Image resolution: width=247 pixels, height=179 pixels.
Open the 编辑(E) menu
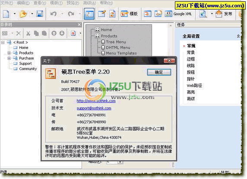(23, 3)
